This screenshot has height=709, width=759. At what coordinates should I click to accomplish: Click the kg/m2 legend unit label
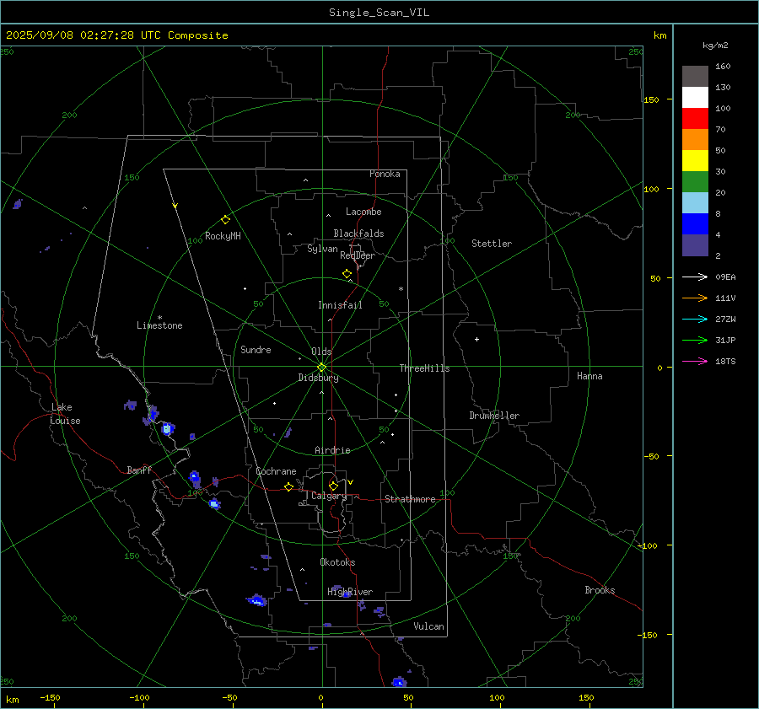tap(715, 46)
